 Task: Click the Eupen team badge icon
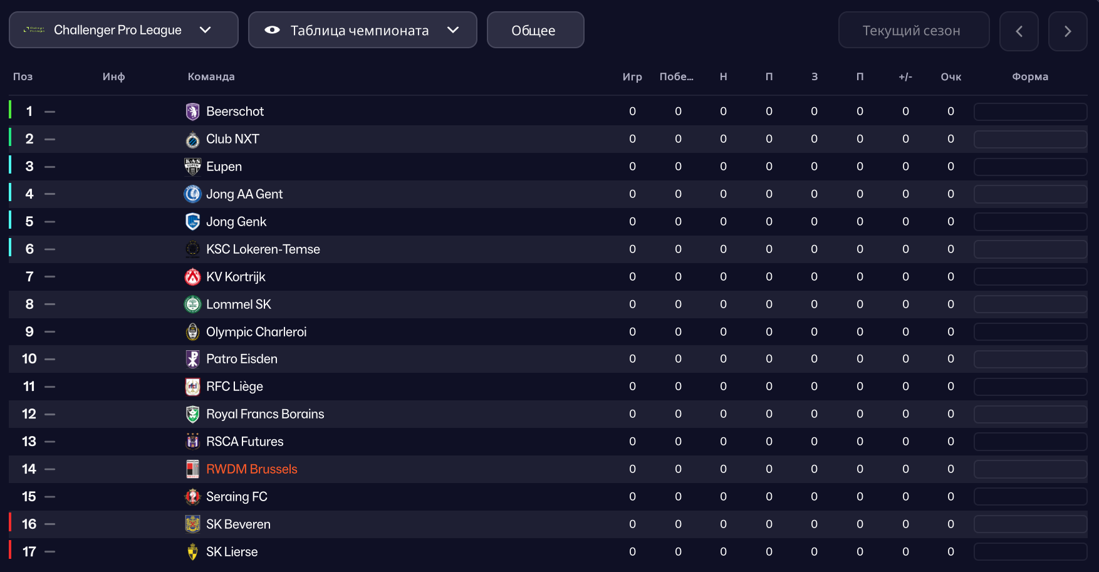point(192,167)
